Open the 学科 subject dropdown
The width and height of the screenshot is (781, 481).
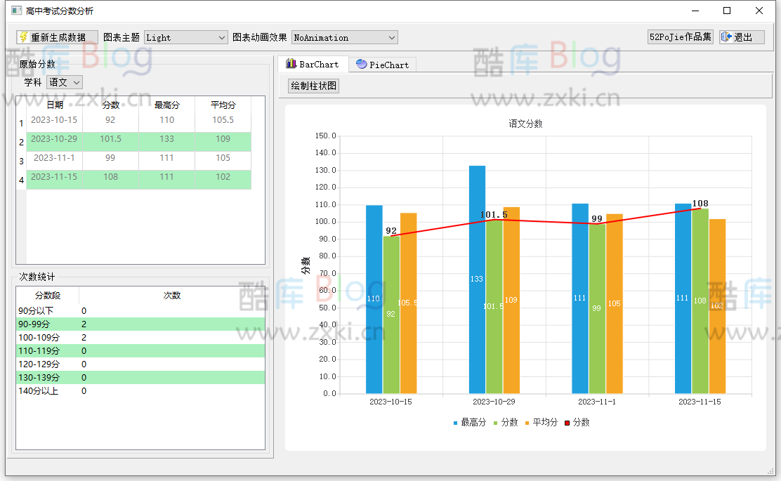[x=64, y=81]
